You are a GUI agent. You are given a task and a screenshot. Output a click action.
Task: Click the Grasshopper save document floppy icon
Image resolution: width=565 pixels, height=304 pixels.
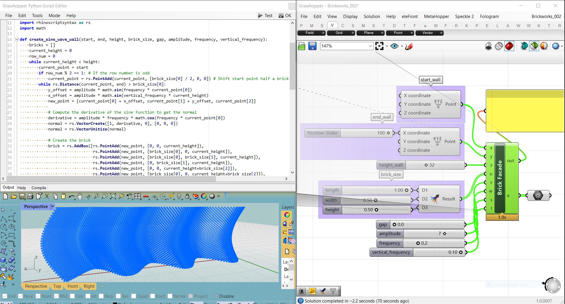(x=312, y=46)
